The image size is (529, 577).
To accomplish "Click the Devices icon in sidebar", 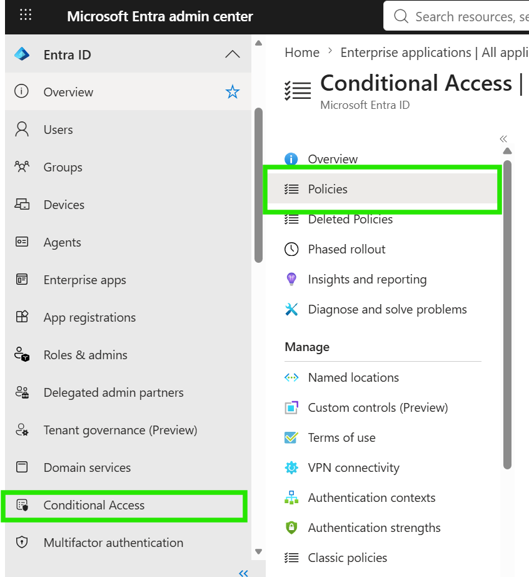I will point(22,204).
